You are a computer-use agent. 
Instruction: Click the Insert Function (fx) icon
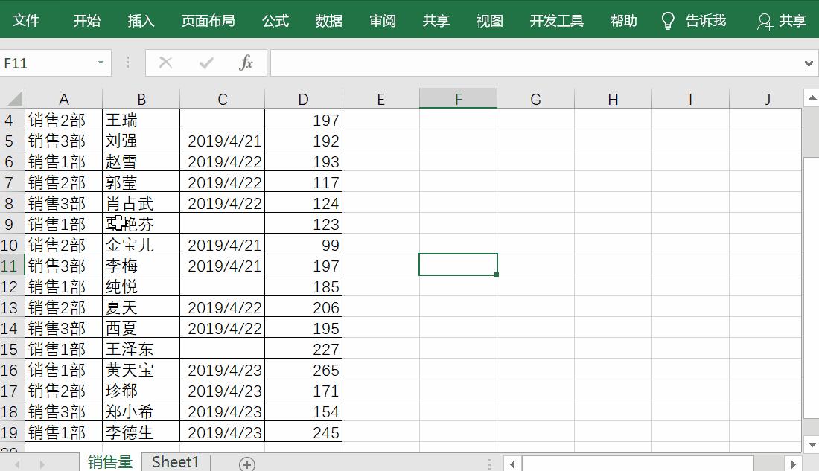pos(246,63)
